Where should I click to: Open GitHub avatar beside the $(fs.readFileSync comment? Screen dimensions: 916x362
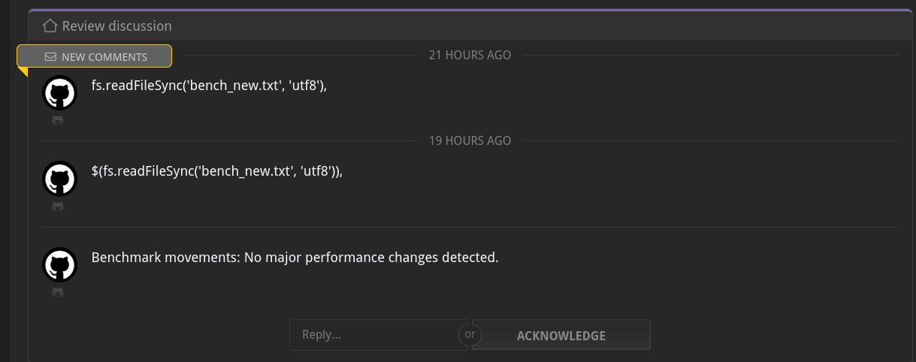(59, 179)
